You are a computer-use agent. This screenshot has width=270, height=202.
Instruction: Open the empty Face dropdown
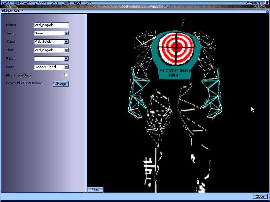pyautogui.click(x=66, y=58)
